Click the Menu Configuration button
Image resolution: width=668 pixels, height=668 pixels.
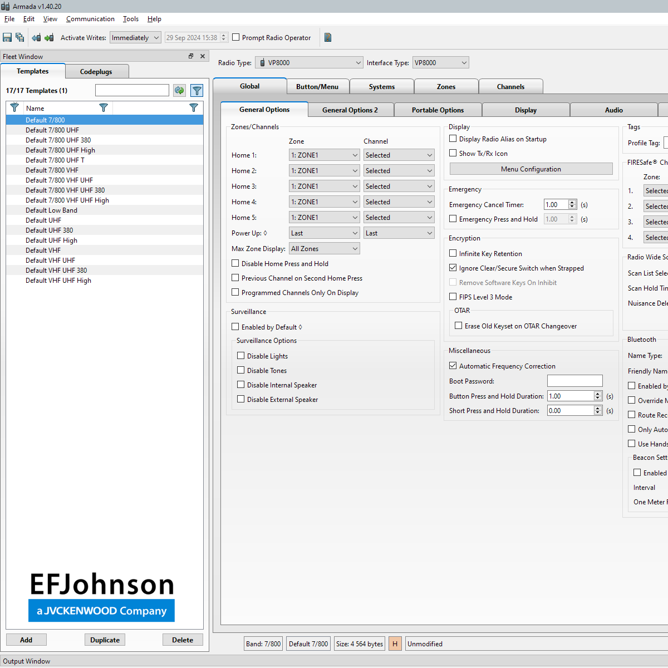click(x=531, y=169)
